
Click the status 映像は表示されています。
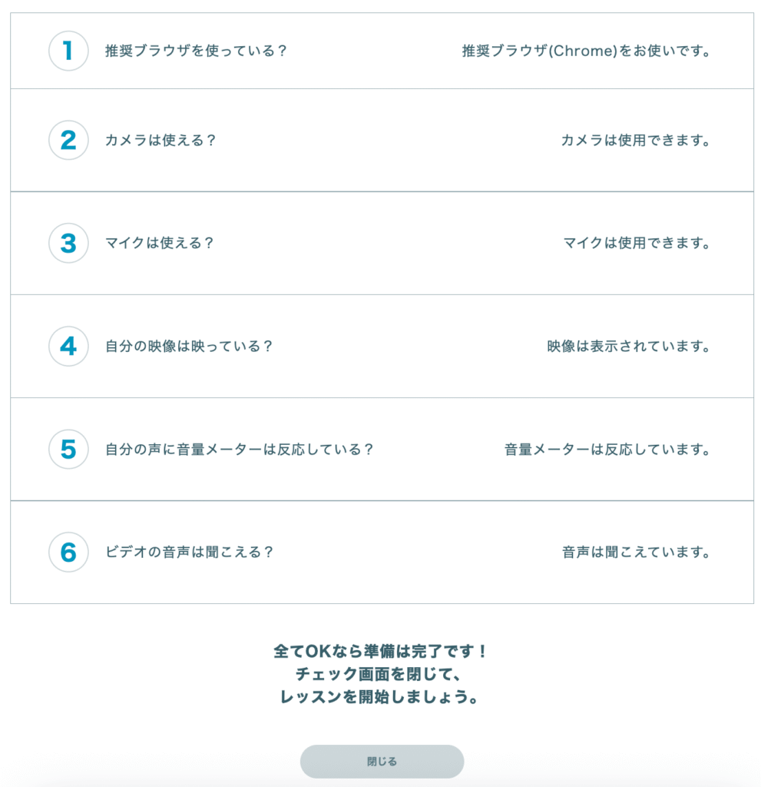tap(628, 346)
